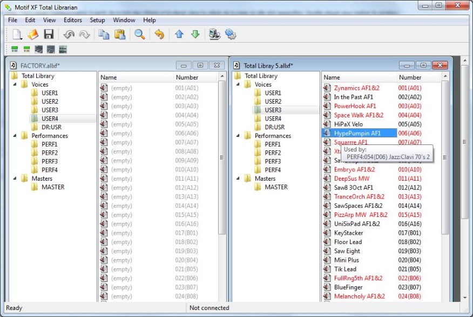Select PERF2 in FACTORY window tree
473x317 pixels.
coord(50,153)
